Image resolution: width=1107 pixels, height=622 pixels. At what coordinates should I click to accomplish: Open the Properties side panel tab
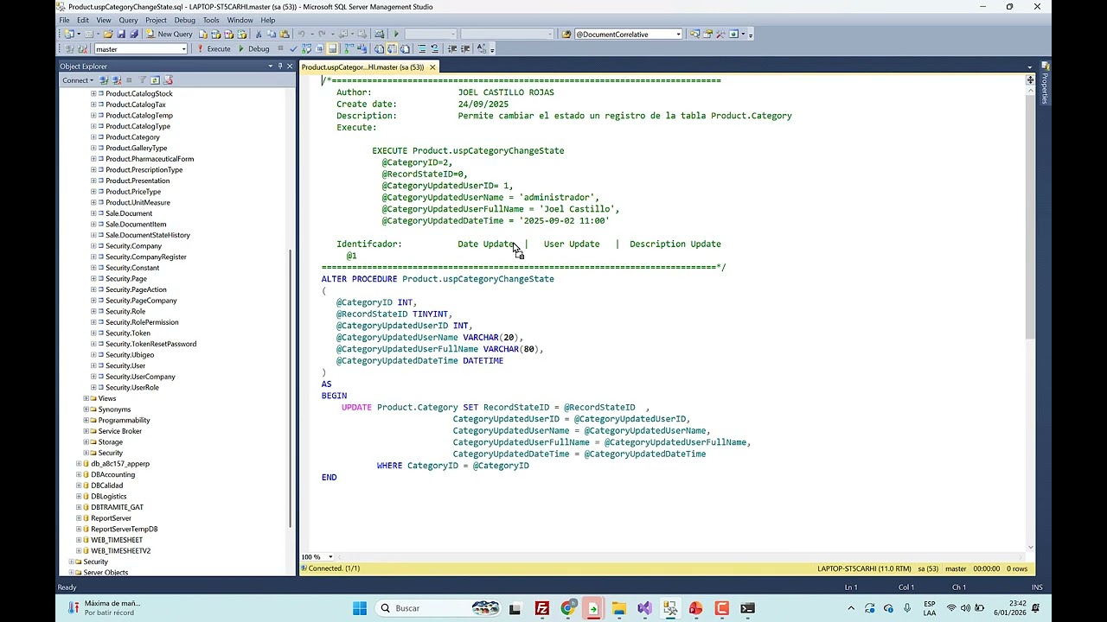click(1045, 81)
